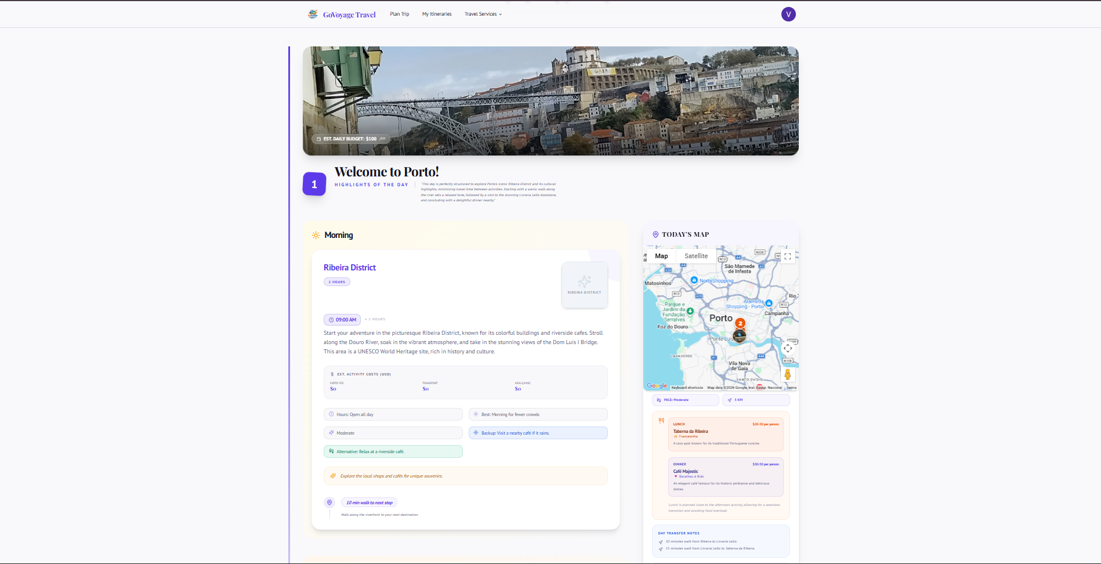This screenshot has width=1101, height=564.
Task: Click the GoVoyage Travel logo icon
Action: coord(312,13)
